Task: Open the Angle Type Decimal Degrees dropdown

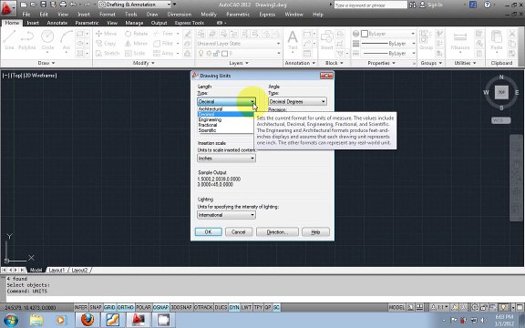Action: tap(297, 101)
